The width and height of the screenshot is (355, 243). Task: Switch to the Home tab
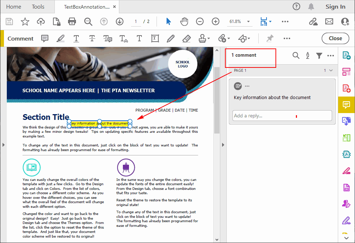coord(14,6)
